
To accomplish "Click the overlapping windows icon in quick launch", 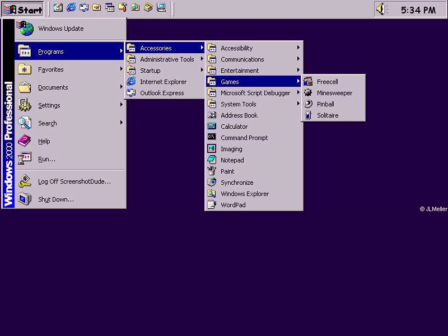I will pos(110,8).
